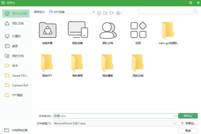Image resolution: width=201 pixels, height=134 pixels.
Task: Open the 团队文档 icon in the file area
Action: coord(108,33)
